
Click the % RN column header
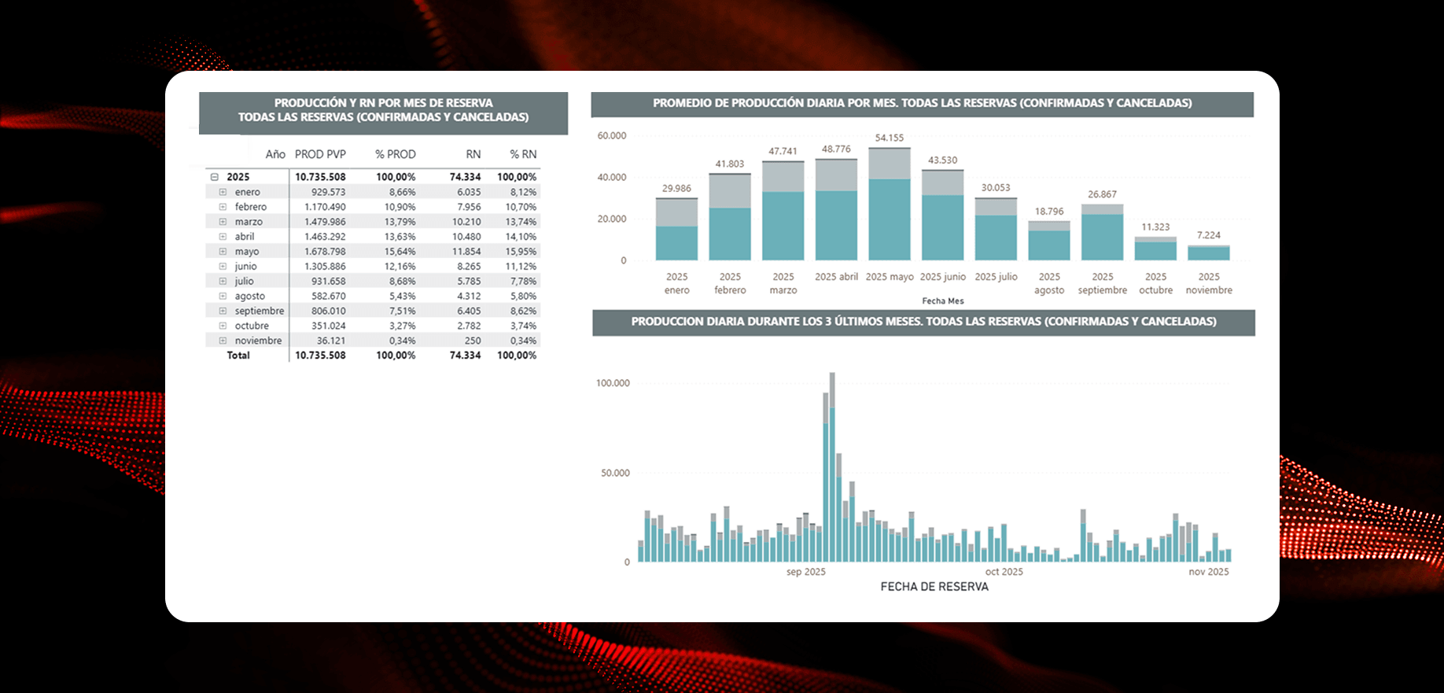click(x=523, y=154)
